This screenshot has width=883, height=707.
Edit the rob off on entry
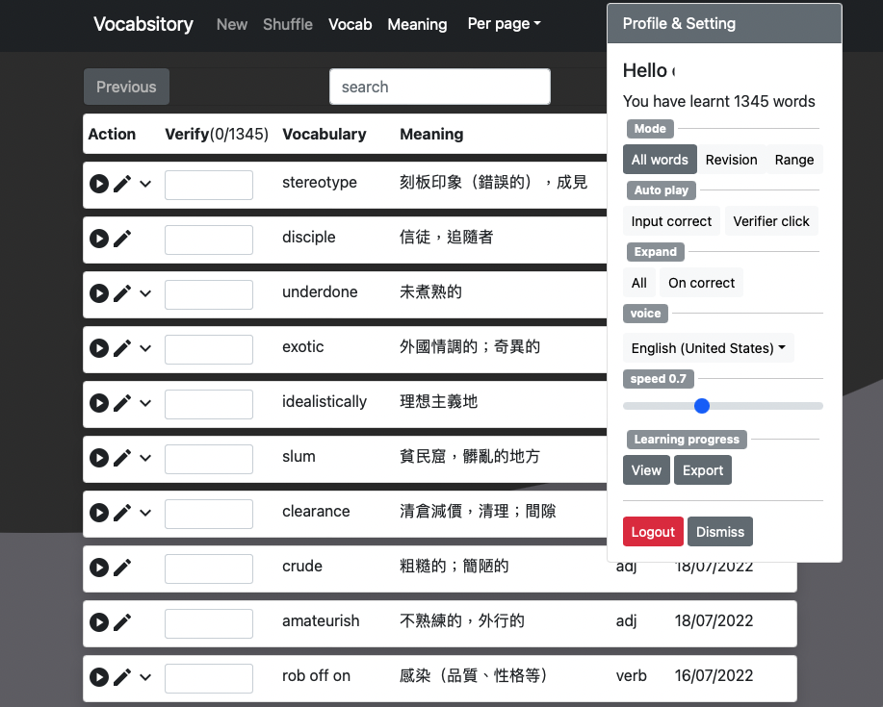coord(122,677)
